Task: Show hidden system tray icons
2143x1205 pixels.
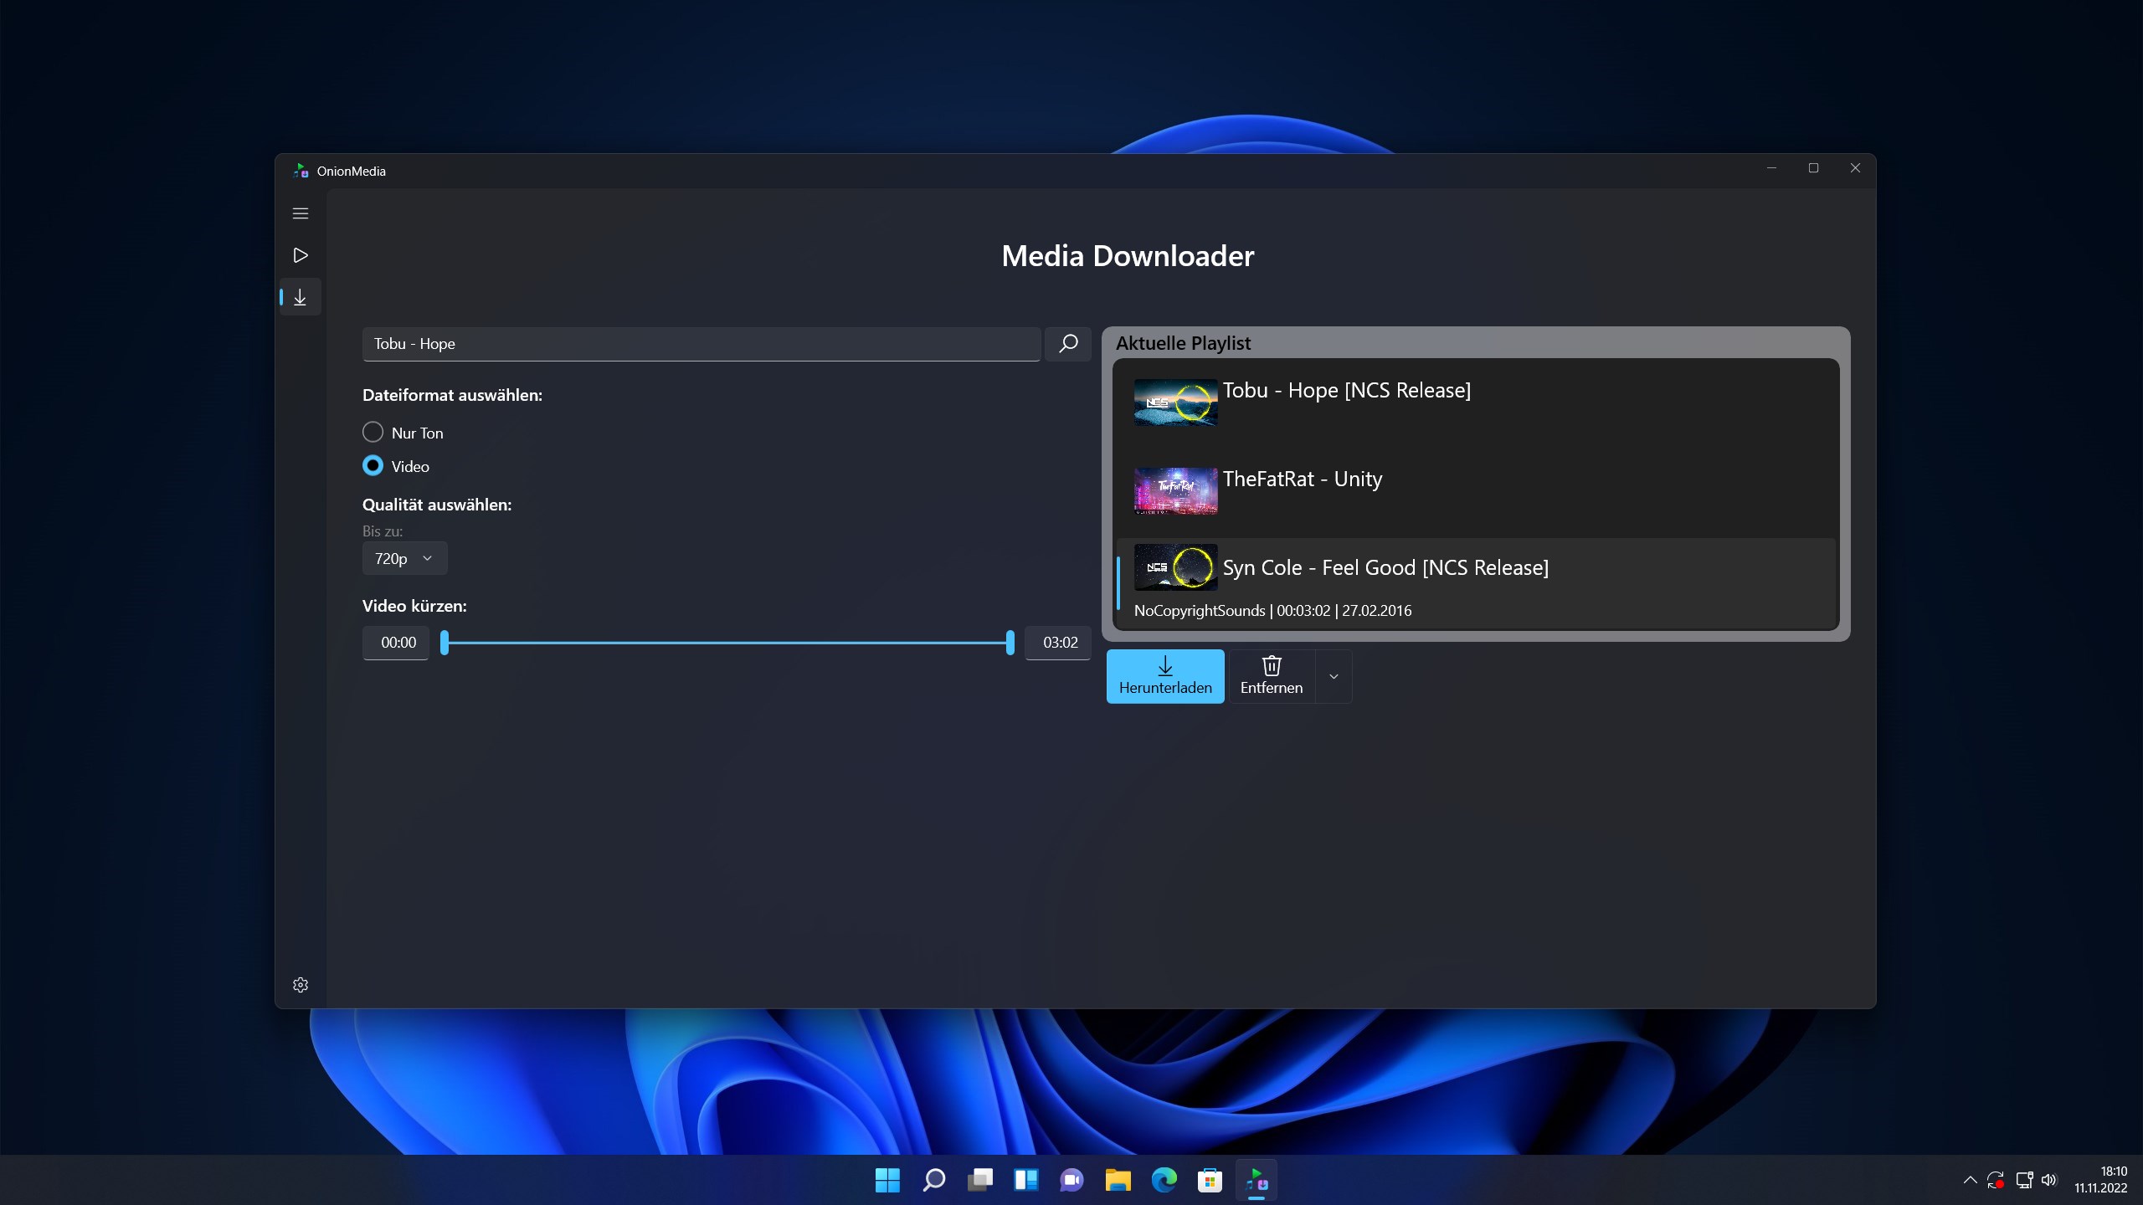Action: click(1970, 1180)
